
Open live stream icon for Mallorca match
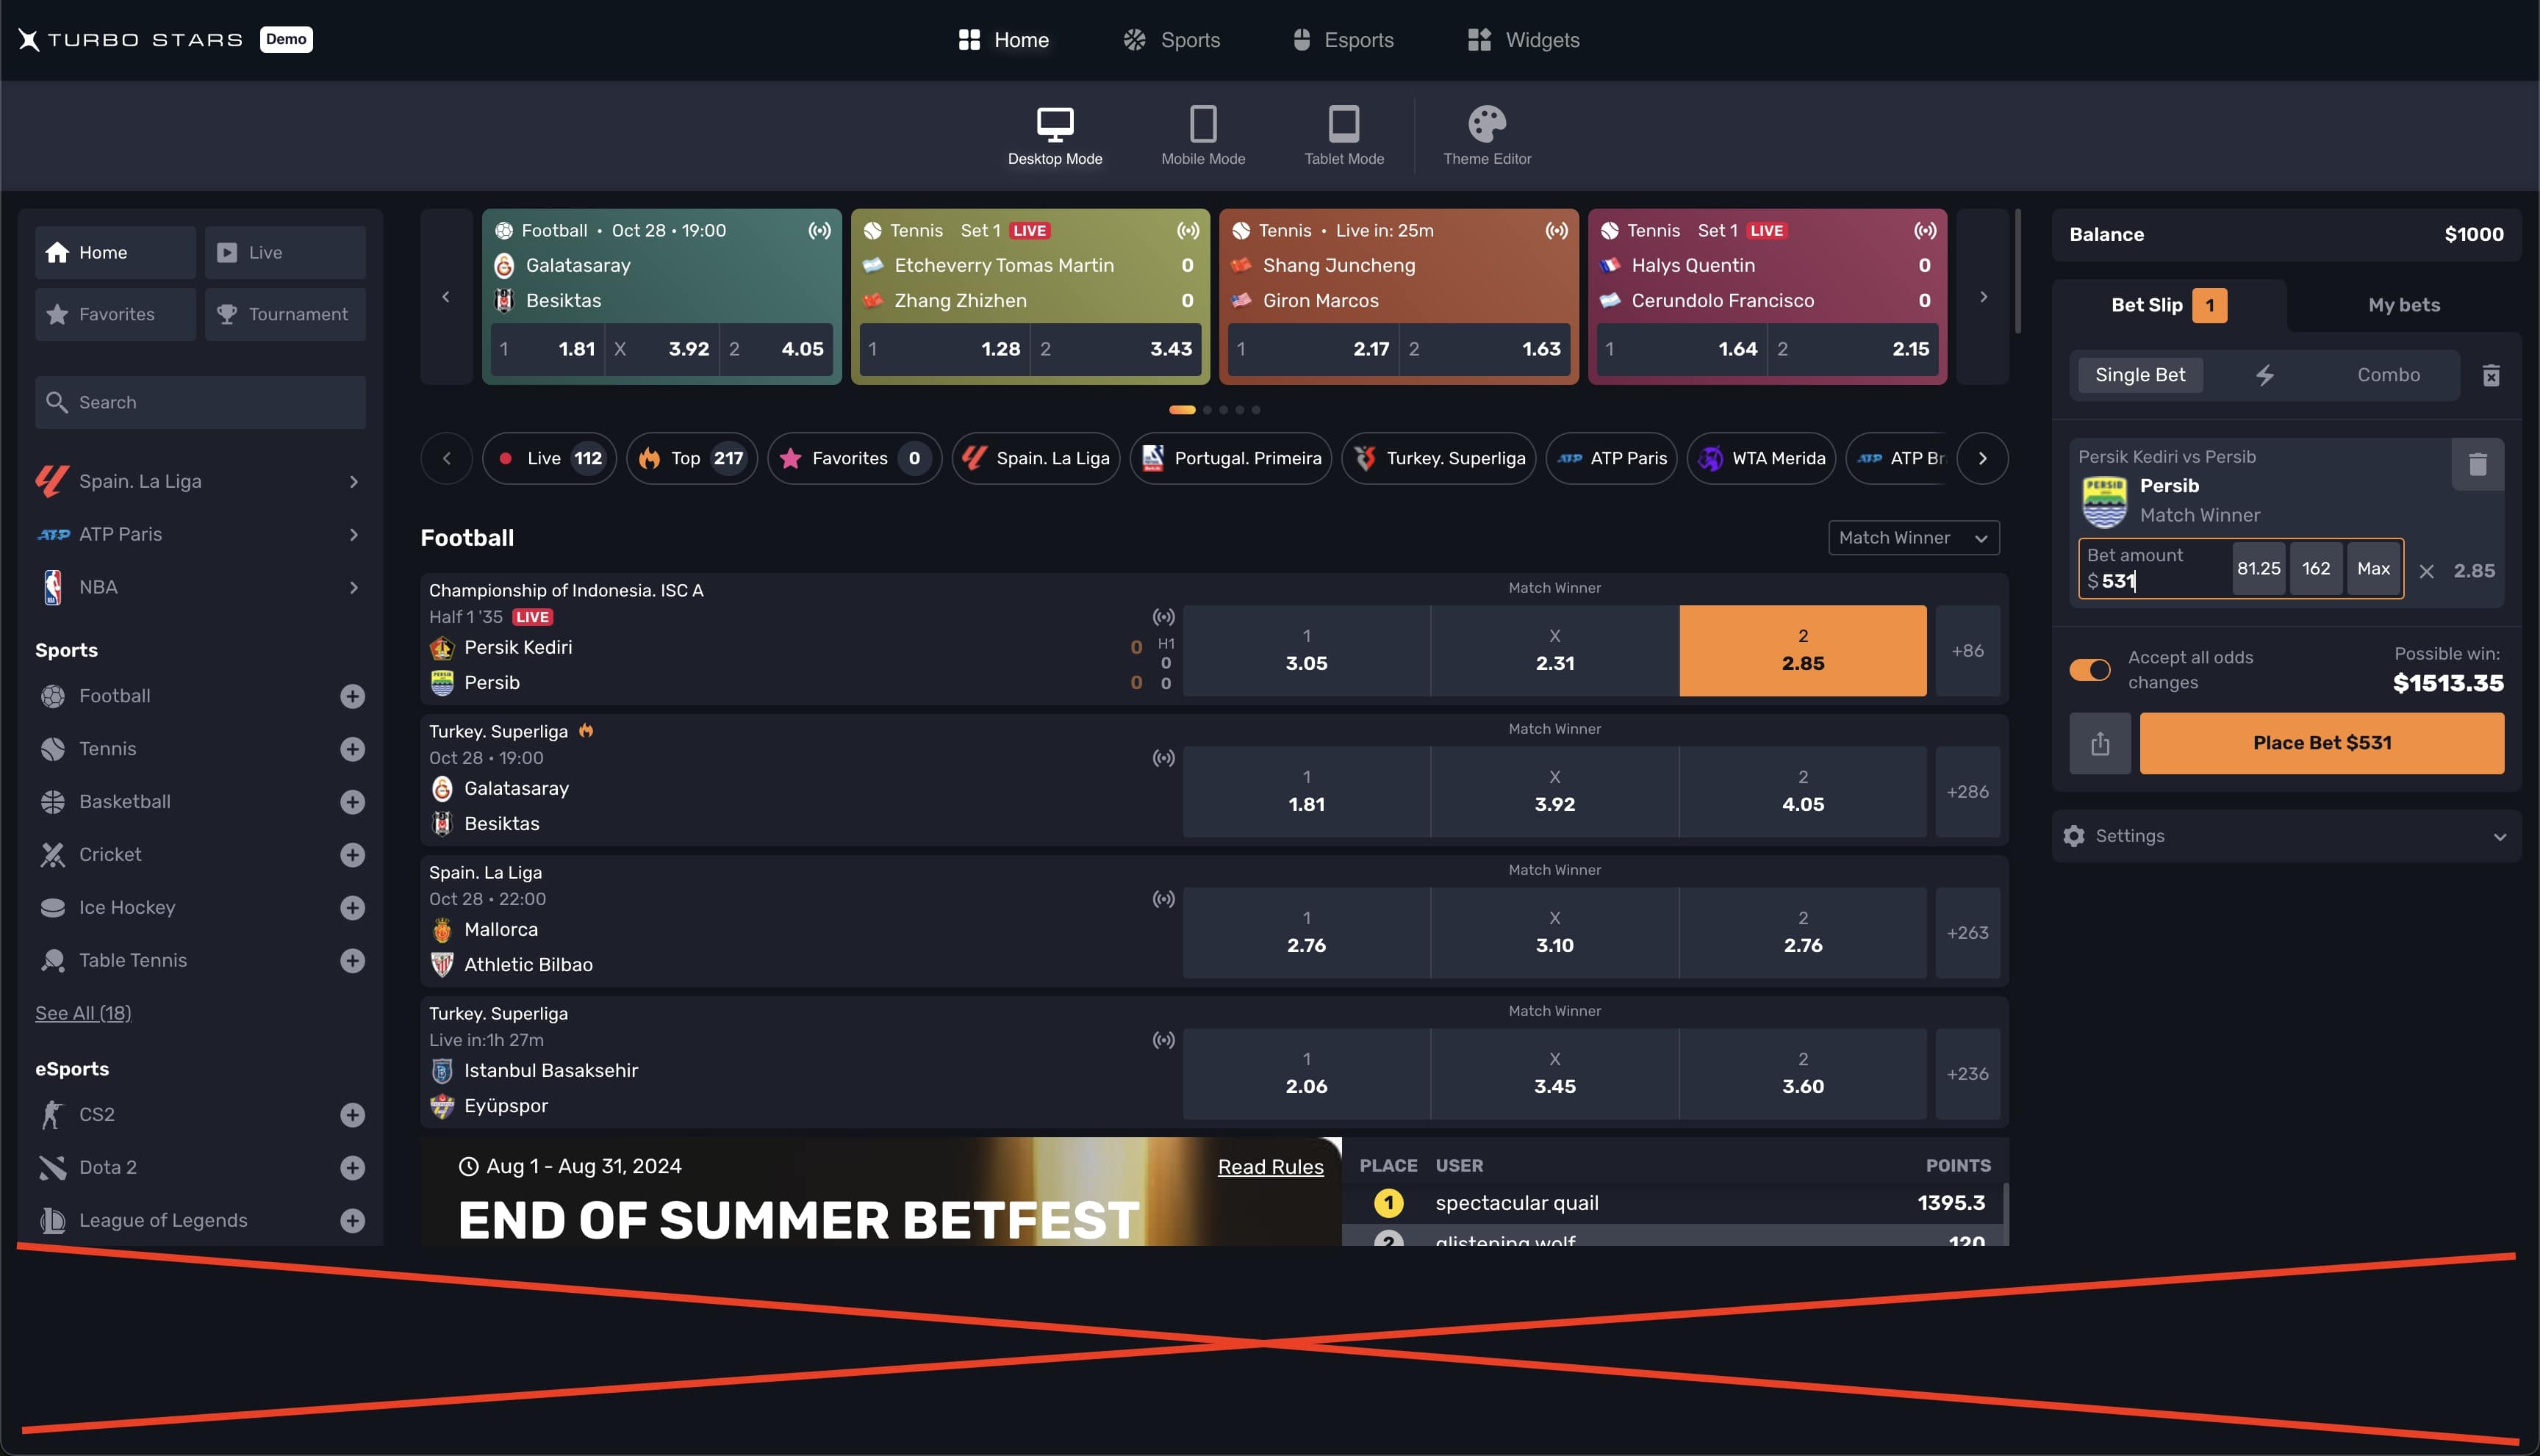1163,899
